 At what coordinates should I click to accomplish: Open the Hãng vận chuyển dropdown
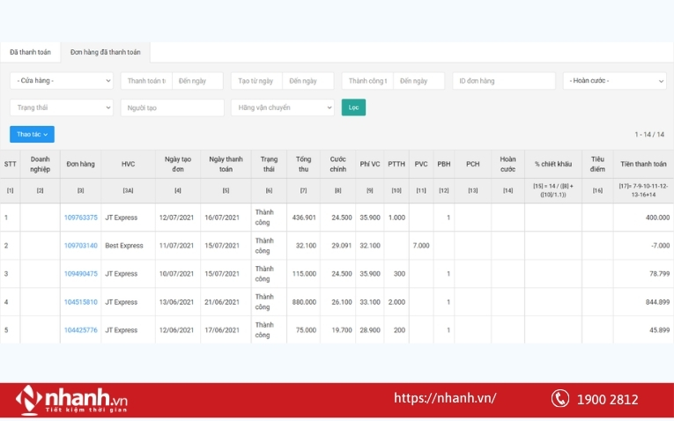tap(282, 107)
